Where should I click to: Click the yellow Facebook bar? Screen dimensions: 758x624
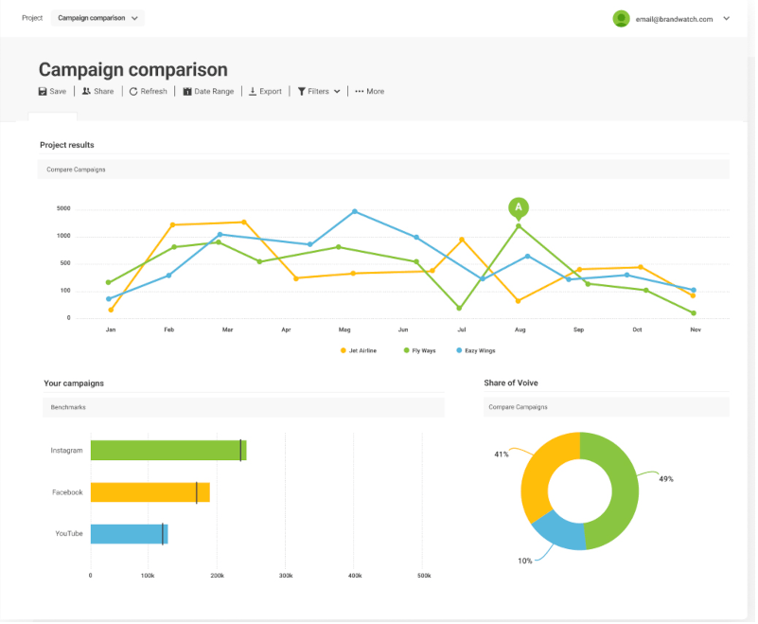pos(150,492)
